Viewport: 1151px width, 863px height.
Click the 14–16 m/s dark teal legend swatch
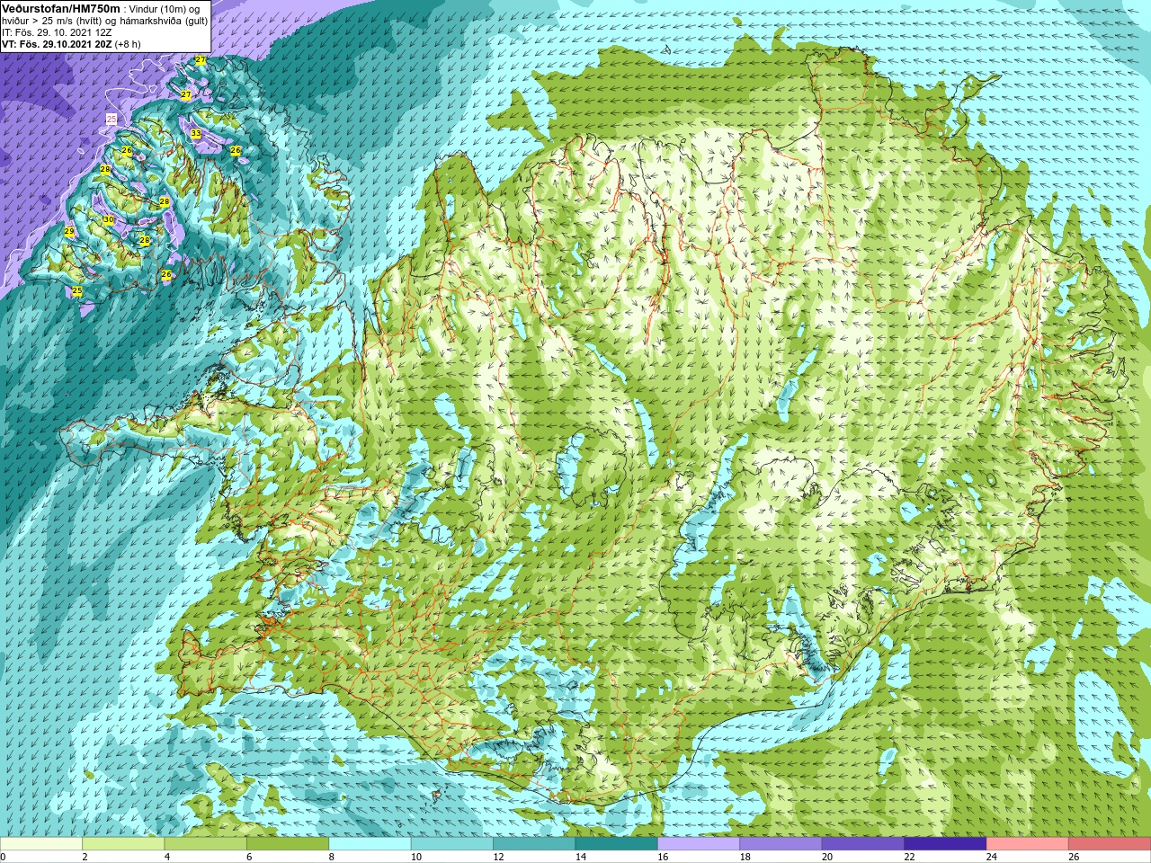[617, 844]
